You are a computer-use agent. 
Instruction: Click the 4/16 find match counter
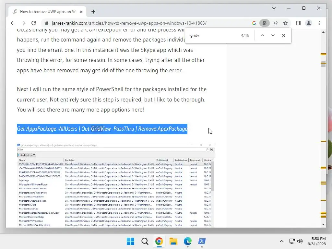pos(245,35)
